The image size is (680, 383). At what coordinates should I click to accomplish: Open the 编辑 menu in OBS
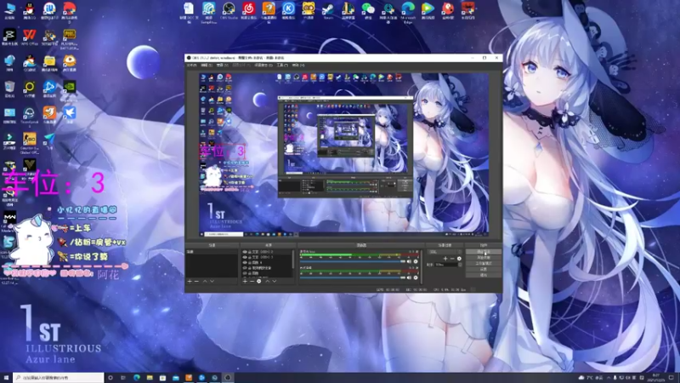pos(207,66)
